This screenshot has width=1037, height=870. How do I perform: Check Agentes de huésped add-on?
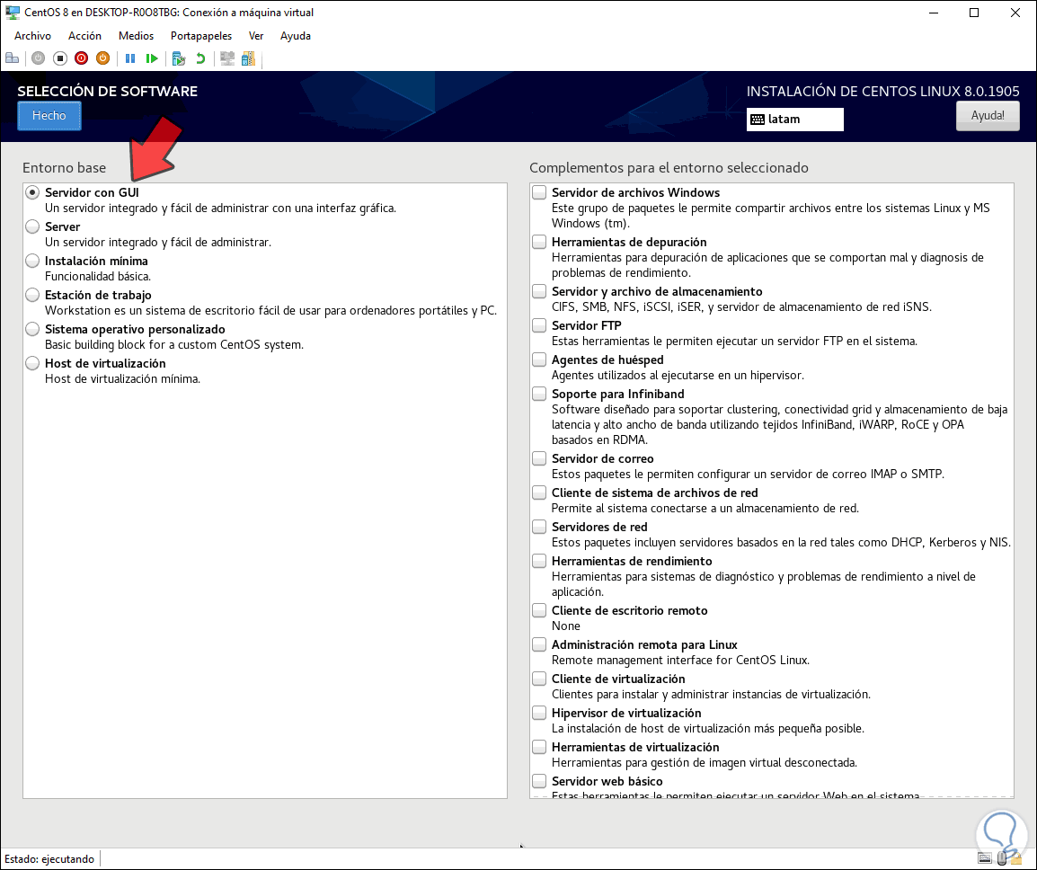[x=540, y=360]
